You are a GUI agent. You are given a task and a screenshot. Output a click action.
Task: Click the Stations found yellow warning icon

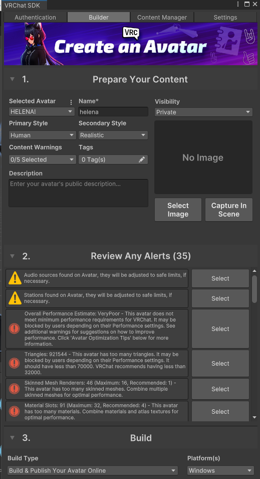pos(15,298)
